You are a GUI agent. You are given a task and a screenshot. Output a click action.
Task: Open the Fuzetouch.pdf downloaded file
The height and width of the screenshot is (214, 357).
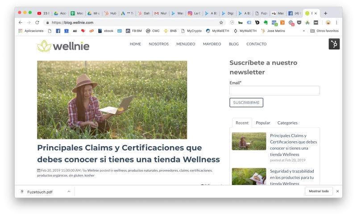[40, 192]
